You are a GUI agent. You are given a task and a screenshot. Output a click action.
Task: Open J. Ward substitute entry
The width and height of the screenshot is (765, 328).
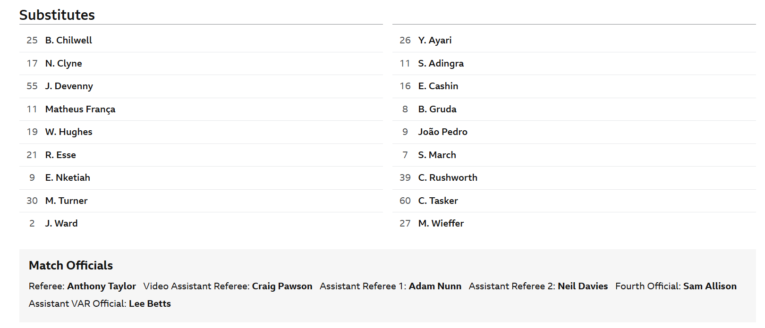[201, 224]
